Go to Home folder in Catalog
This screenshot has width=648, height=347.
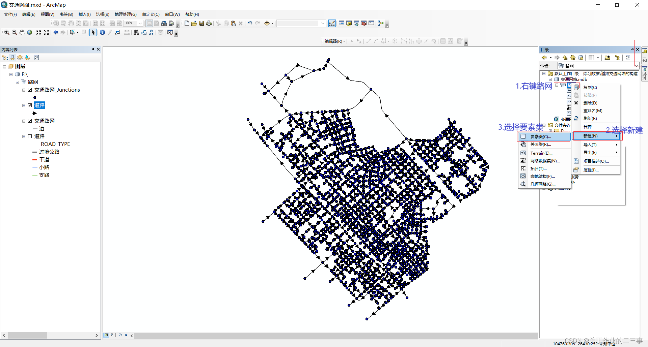point(573,58)
